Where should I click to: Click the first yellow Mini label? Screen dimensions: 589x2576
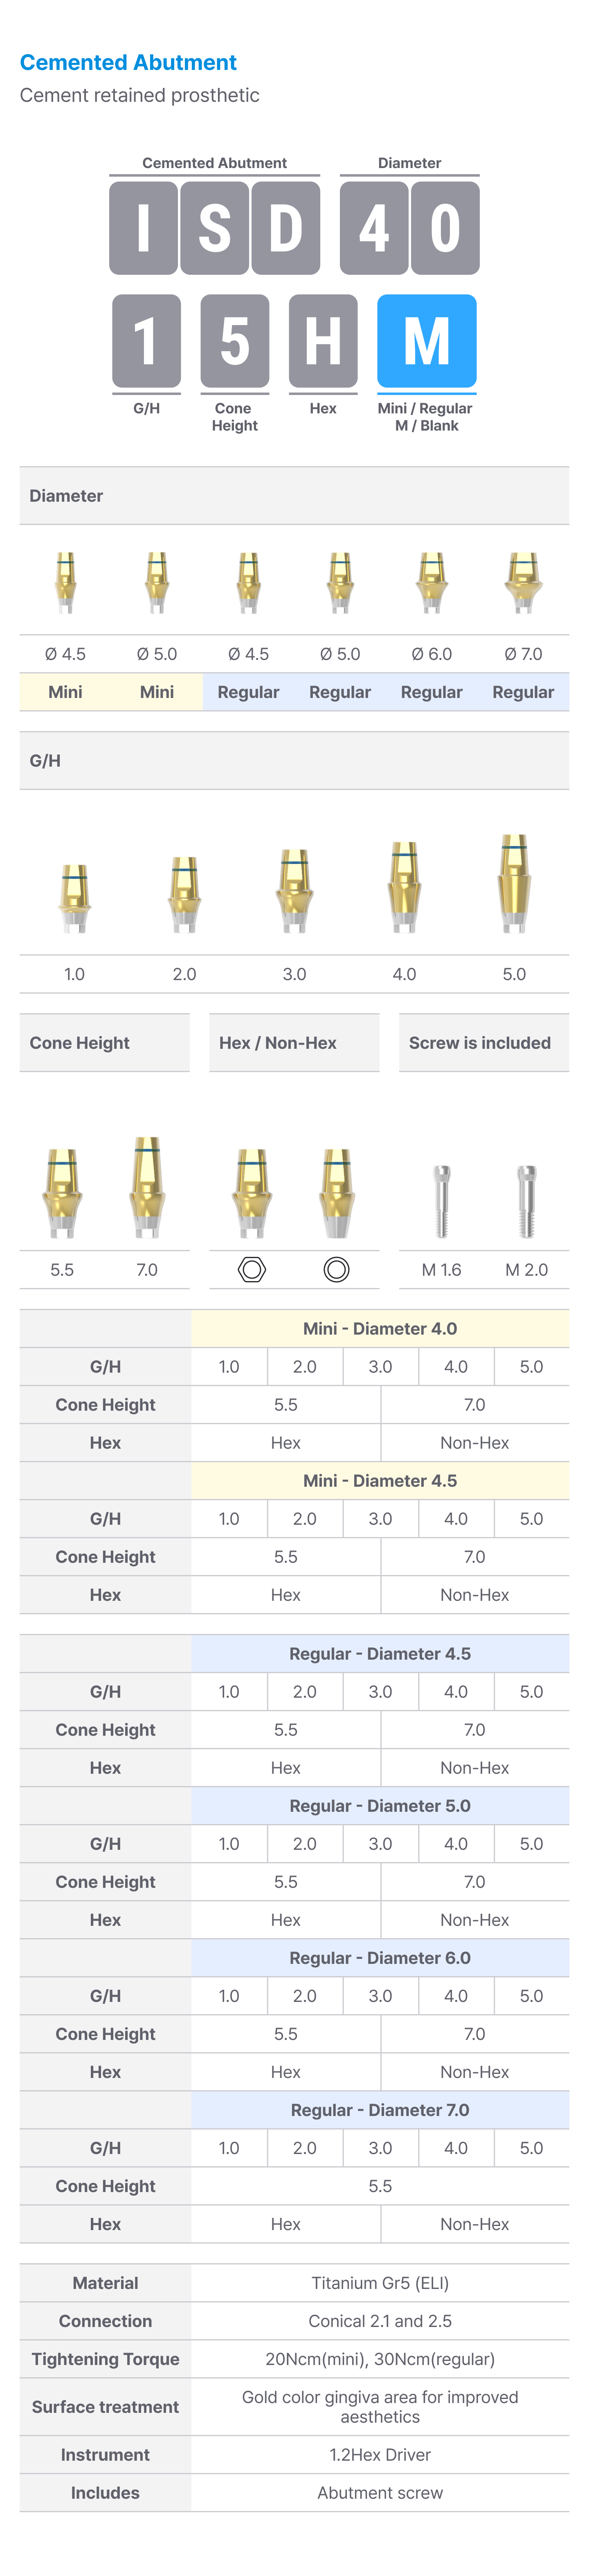(65, 691)
